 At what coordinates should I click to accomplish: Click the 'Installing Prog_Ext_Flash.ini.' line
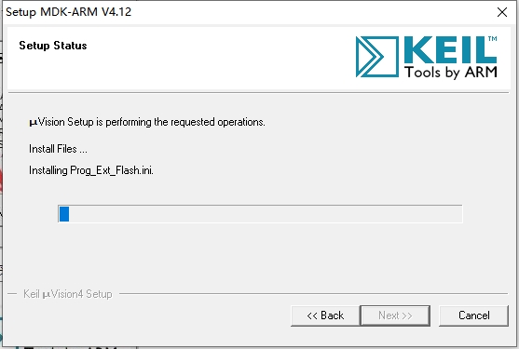pyautogui.click(x=91, y=170)
